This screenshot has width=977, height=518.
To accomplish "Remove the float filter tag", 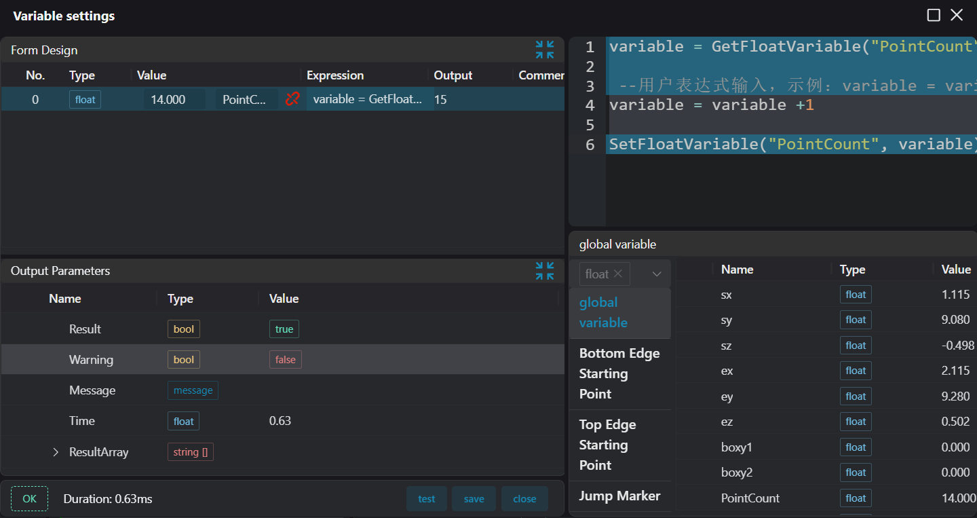I will coord(617,274).
